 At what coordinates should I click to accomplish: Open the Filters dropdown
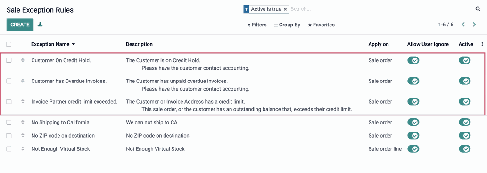tap(257, 25)
